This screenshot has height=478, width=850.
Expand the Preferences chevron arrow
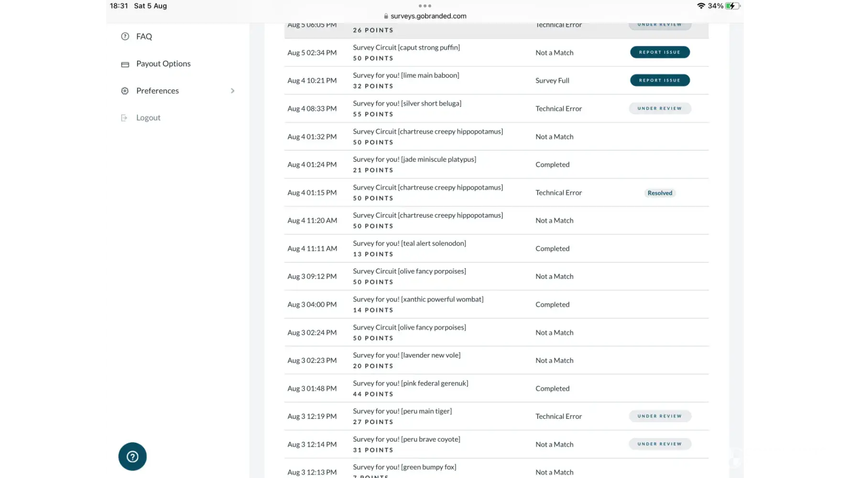[x=233, y=91]
